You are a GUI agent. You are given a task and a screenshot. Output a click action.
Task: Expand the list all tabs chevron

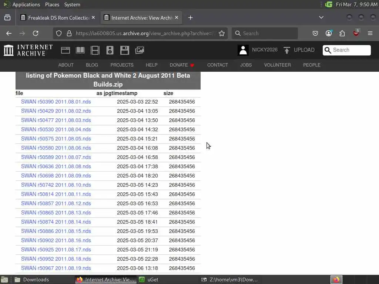[x=321, y=17]
